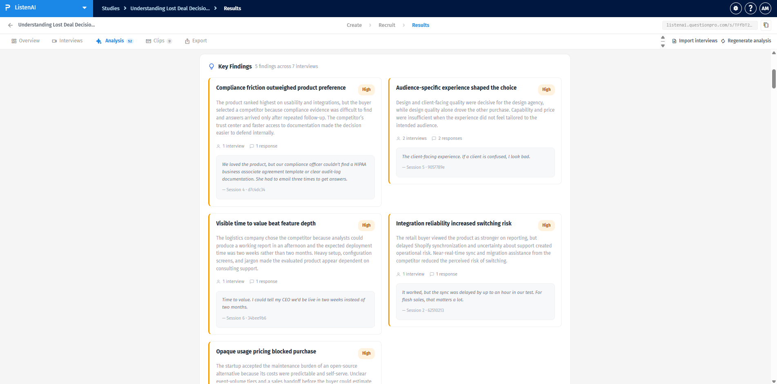Open the bug report icon in header
Image resolution: width=777 pixels, height=384 pixels.
tap(736, 8)
